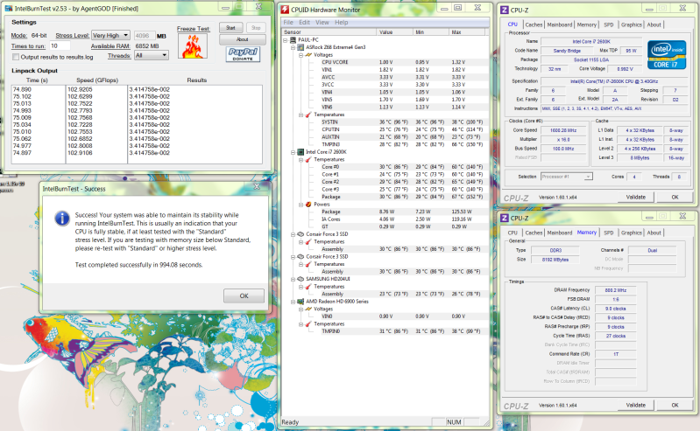
Task: Switch to Graphics tab in bottom CPU-Z window
Action: click(632, 233)
